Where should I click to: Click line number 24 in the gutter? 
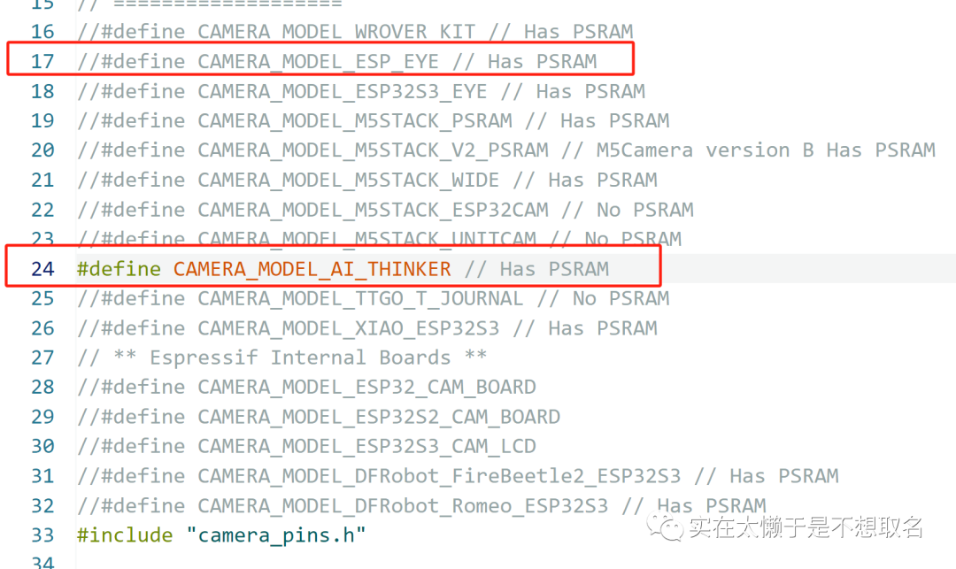[42, 269]
